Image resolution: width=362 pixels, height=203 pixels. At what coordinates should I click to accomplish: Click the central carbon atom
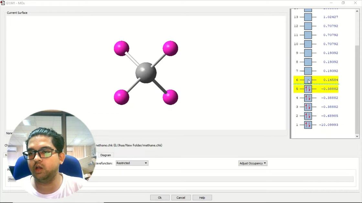coord(146,73)
